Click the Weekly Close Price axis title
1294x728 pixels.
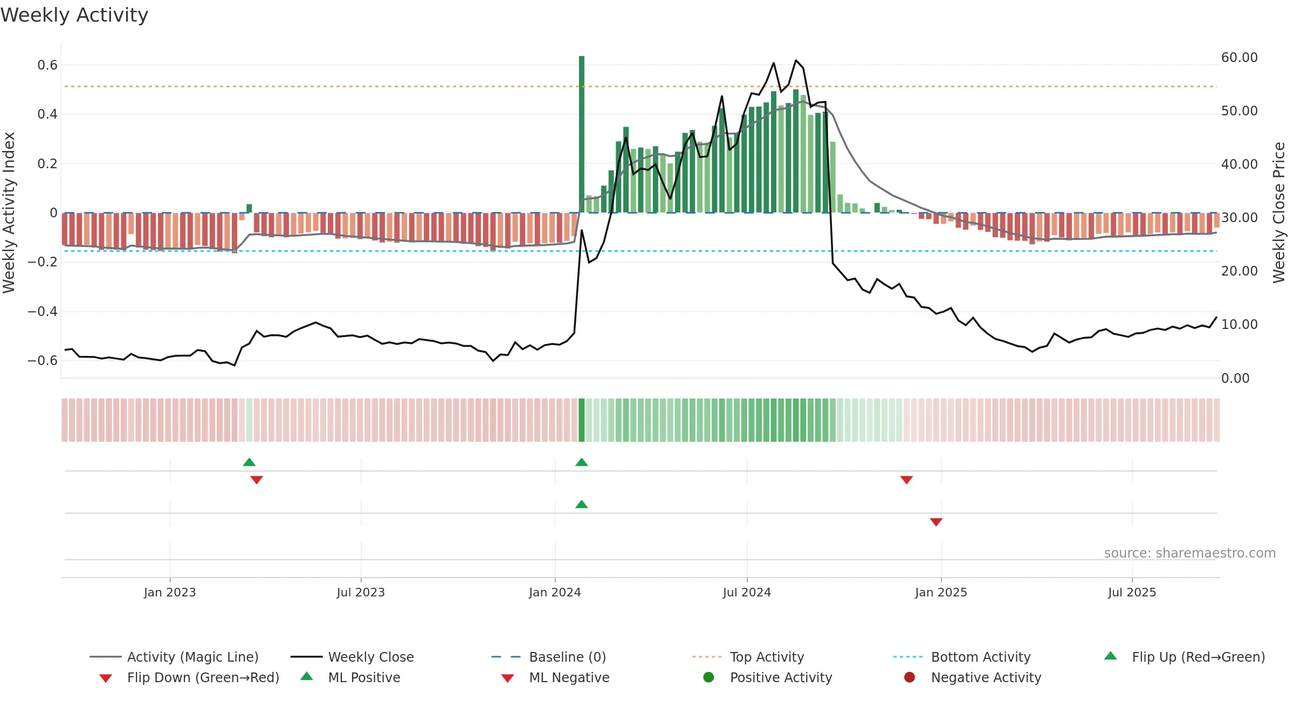[x=1279, y=212]
